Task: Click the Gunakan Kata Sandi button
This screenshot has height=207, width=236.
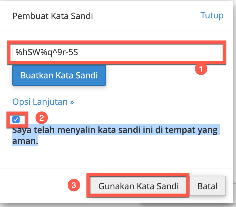Action: click(x=138, y=186)
